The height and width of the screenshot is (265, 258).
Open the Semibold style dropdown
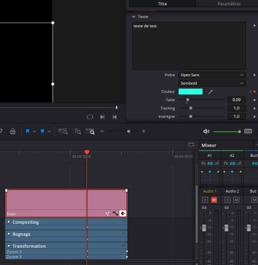(211, 83)
